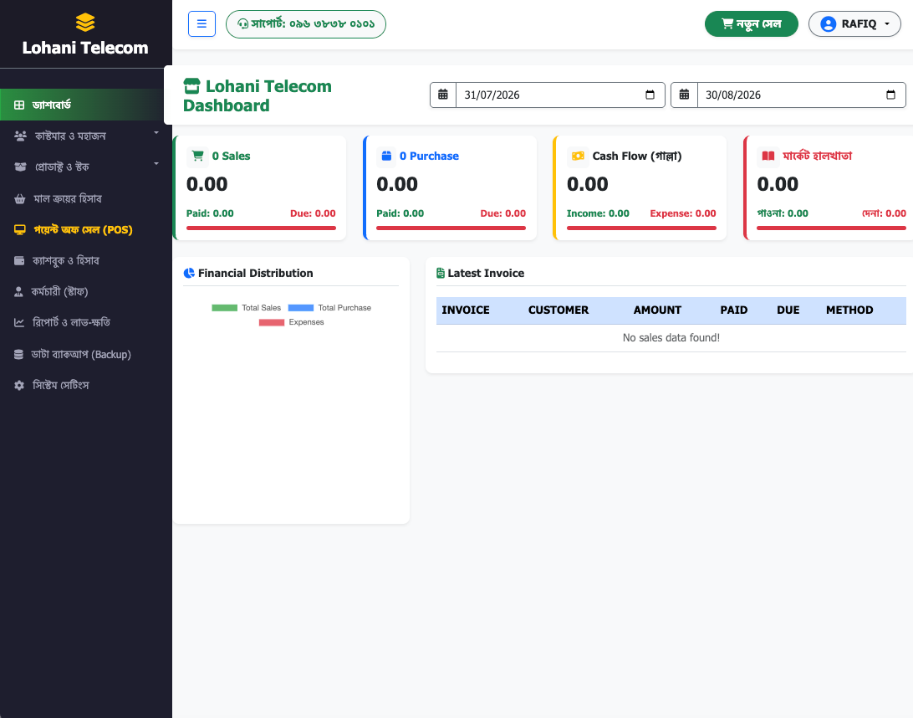Image resolution: width=913 pixels, height=718 pixels.
Task: Click the chart icon for রিপোর্ট ও লাভ-ক্ষতি
Action: (19, 322)
